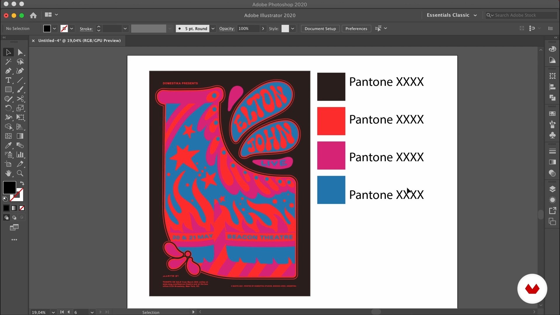This screenshot has width=560, height=315.
Task: Select the Pen tool
Action: tap(8, 71)
